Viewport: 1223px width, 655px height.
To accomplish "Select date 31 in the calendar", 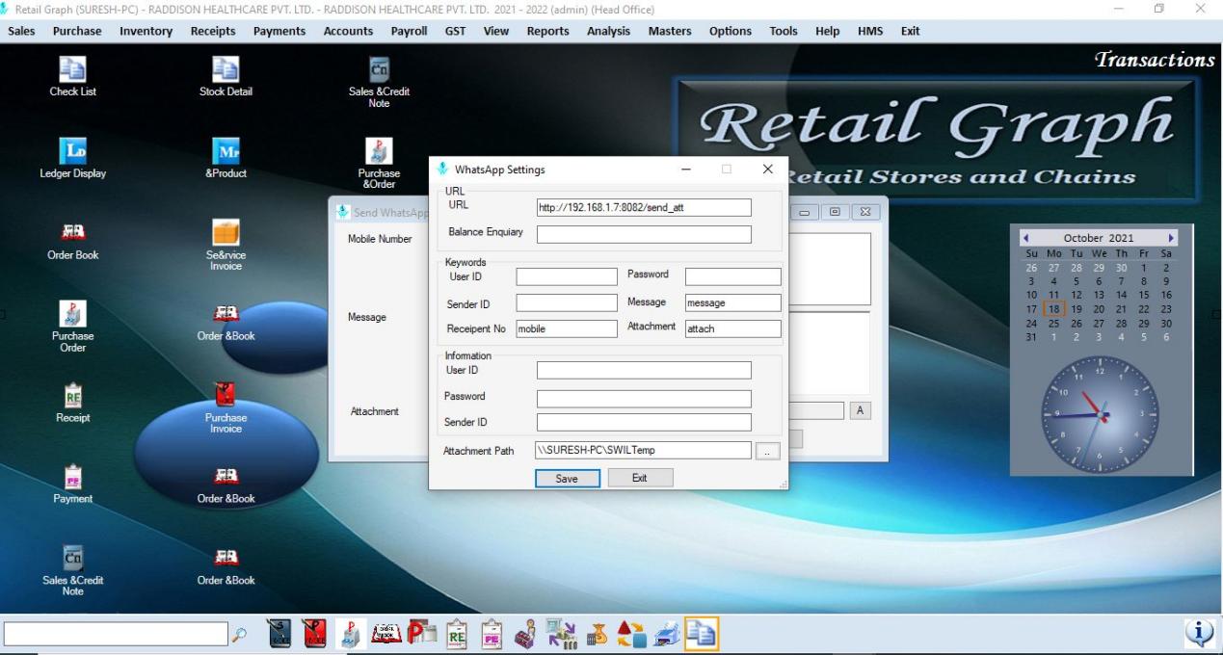I will click(x=1031, y=337).
